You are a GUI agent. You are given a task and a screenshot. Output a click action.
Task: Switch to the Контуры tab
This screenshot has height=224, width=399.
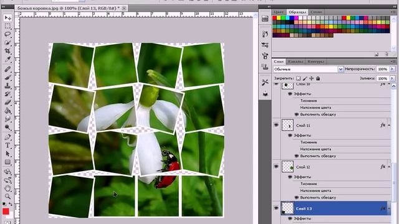click(x=316, y=62)
